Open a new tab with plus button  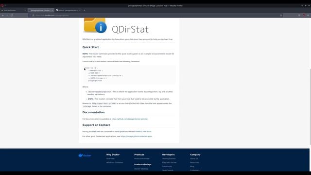84,10
